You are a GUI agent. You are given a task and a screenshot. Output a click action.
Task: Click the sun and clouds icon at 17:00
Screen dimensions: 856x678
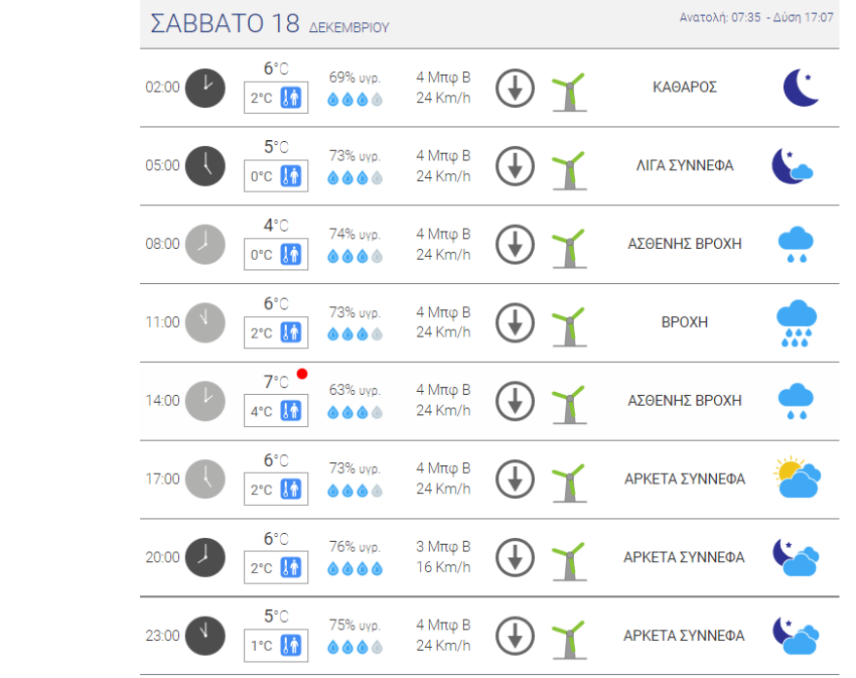798,479
